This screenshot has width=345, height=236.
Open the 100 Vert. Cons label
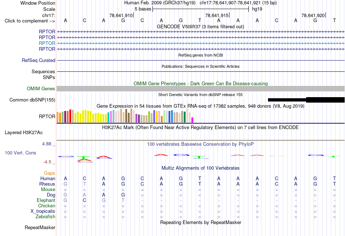click(x=20, y=153)
